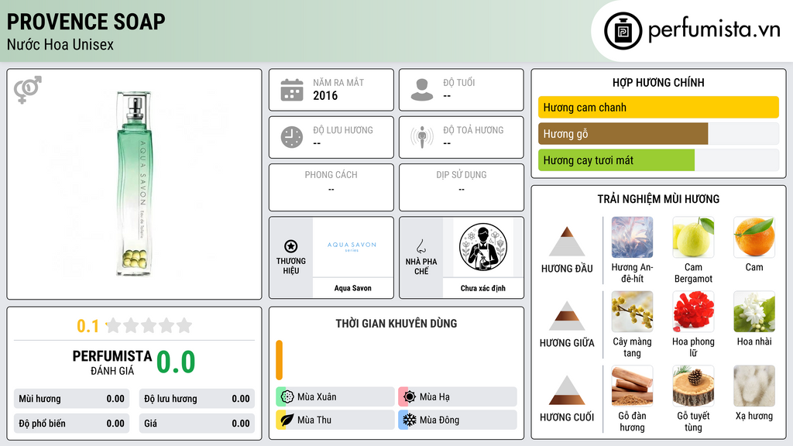This screenshot has height=446, width=793.
Task: Select the Mùa Thu season chip
Action: coord(335,420)
